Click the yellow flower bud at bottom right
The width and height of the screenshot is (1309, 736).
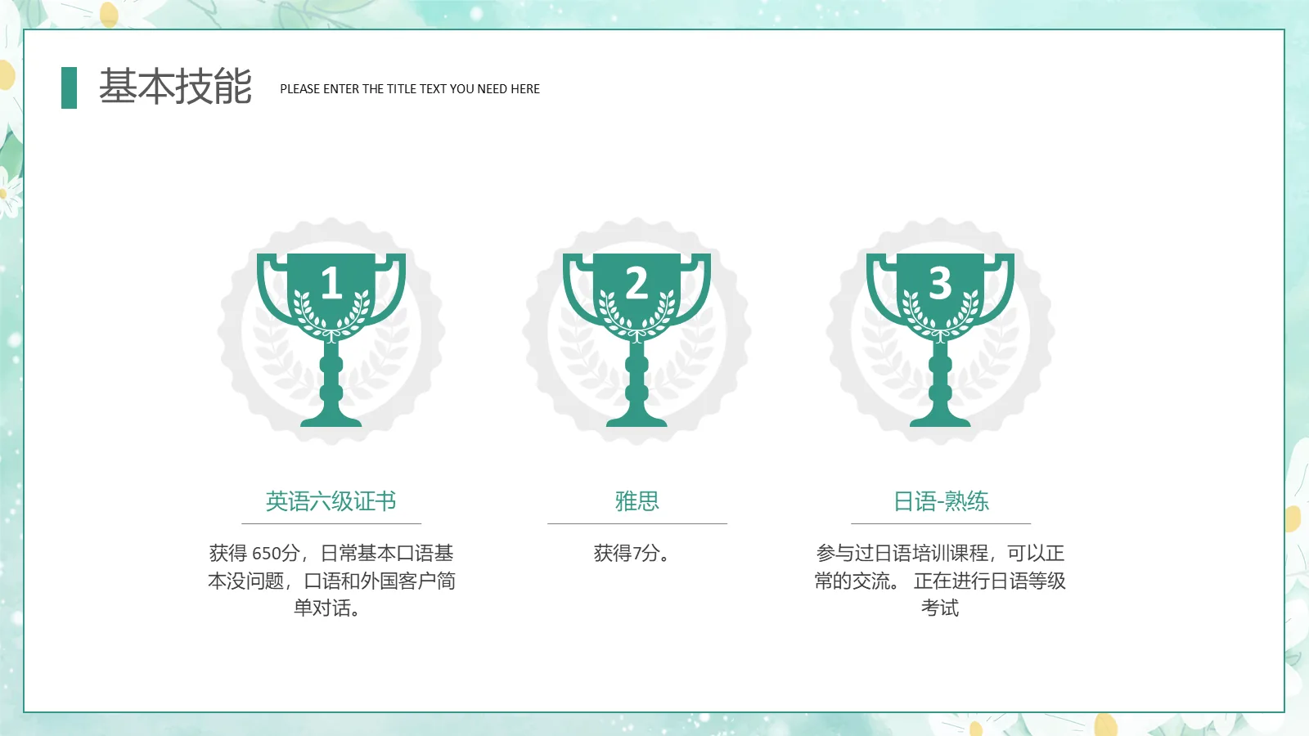(x=1104, y=725)
